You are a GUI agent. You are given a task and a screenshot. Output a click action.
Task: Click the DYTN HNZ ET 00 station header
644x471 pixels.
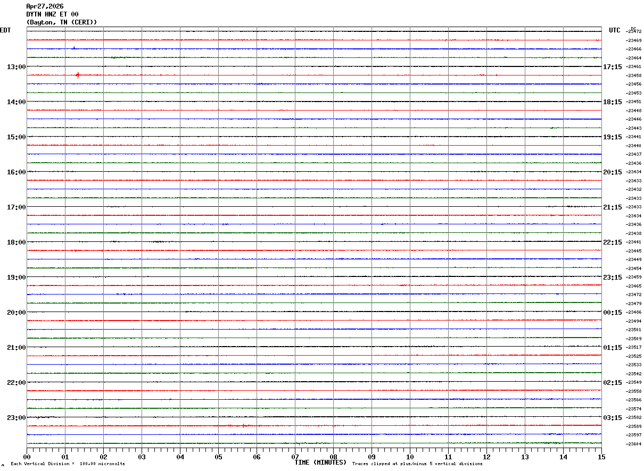pyautogui.click(x=52, y=14)
